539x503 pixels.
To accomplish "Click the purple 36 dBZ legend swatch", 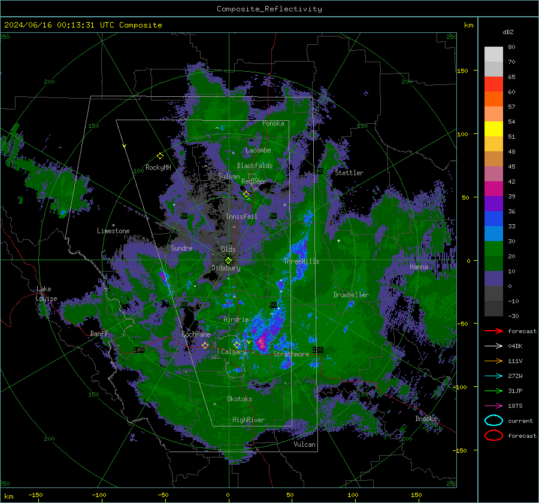I will pos(493,204).
